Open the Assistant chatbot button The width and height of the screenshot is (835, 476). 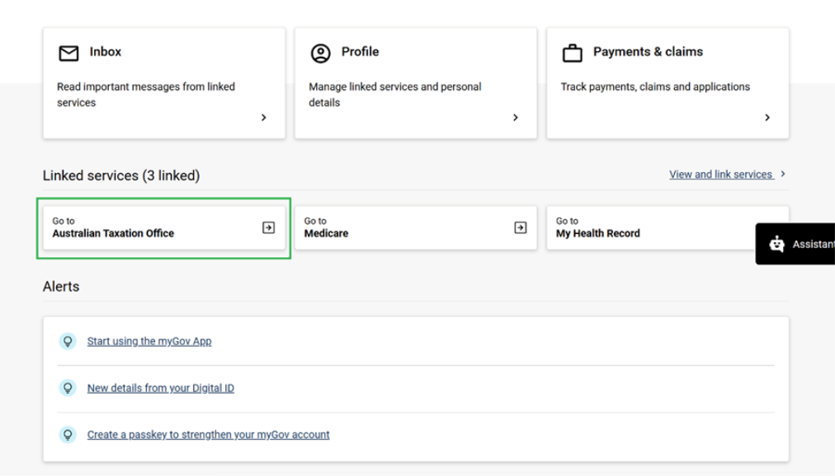click(x=795, y=244)
